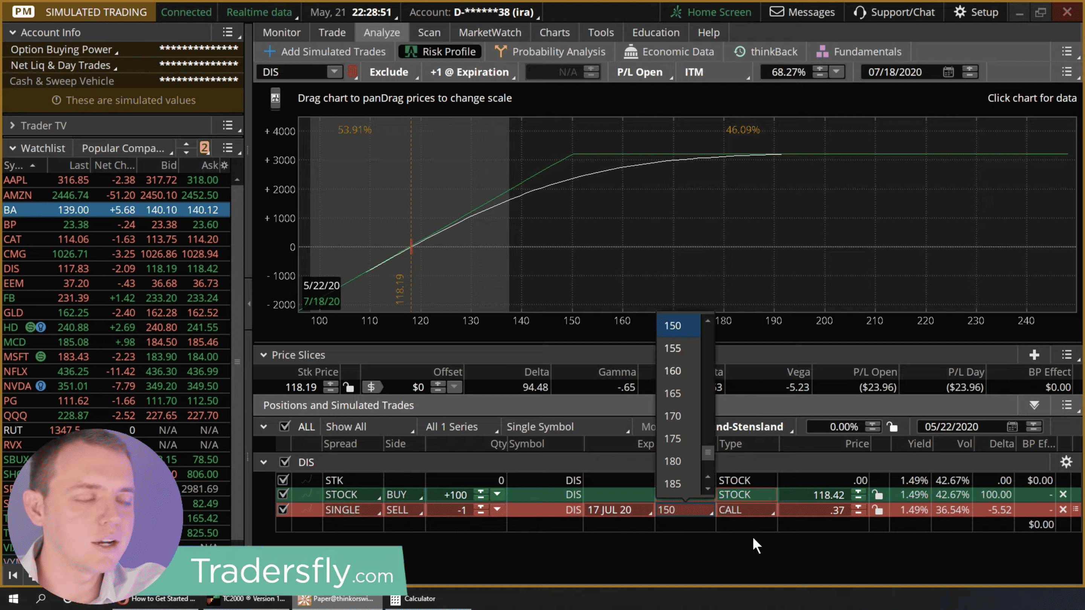This screenshot has height=610, width=1085.
Task: Remove the STOCK BUY simulated trade
Action: pos(1063,495)
